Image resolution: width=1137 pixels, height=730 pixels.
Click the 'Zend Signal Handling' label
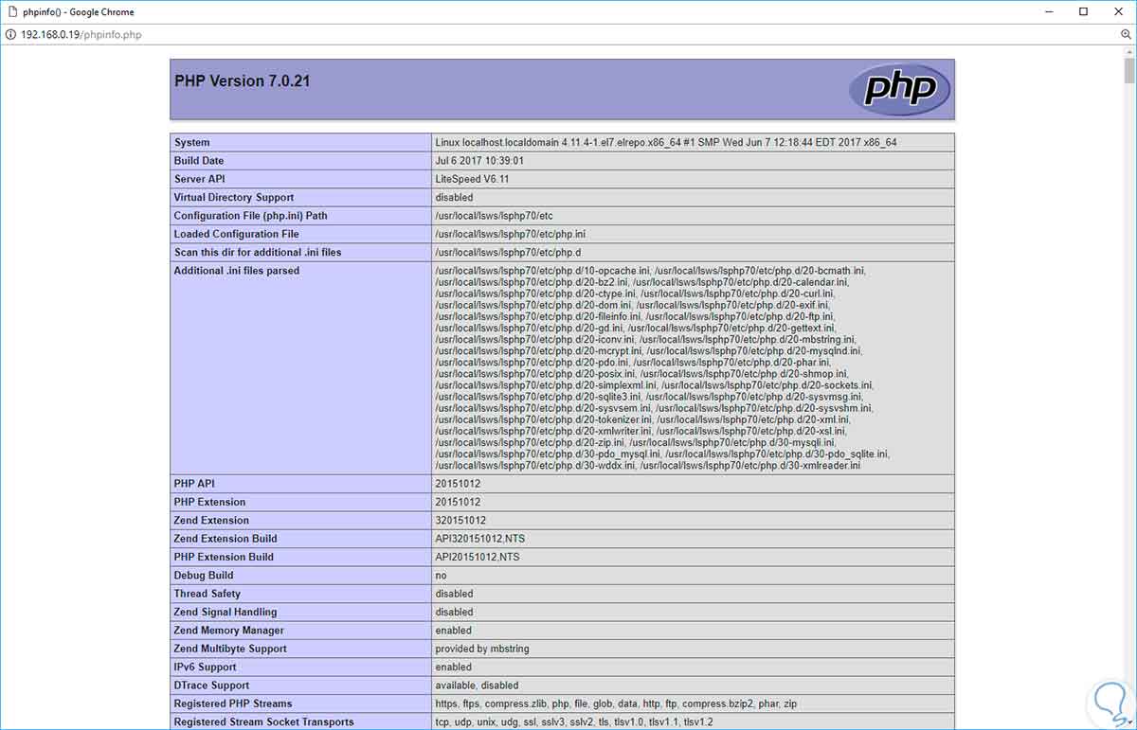pyautogui.click(x=226, y=613)
